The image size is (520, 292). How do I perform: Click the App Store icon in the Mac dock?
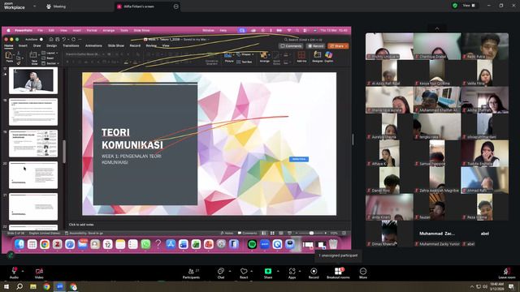(171, 244)
